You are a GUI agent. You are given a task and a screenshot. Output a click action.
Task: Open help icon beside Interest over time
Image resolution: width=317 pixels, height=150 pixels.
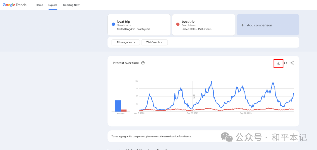[143, 63]
